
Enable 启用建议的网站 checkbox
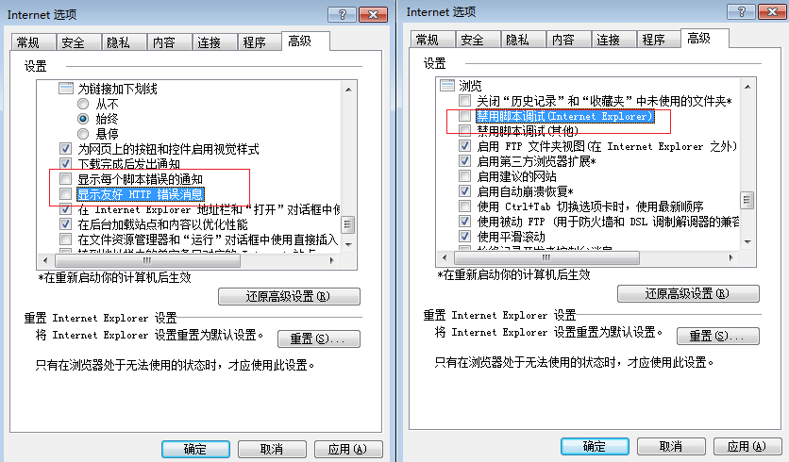point(465,176)
